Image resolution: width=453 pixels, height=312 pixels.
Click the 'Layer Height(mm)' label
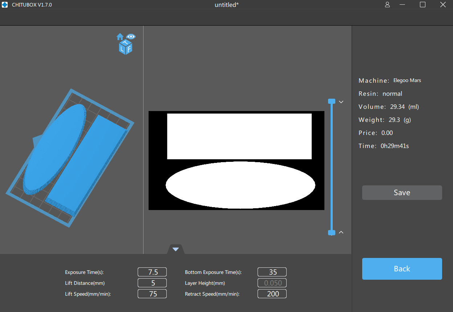[x=205, y=283]
